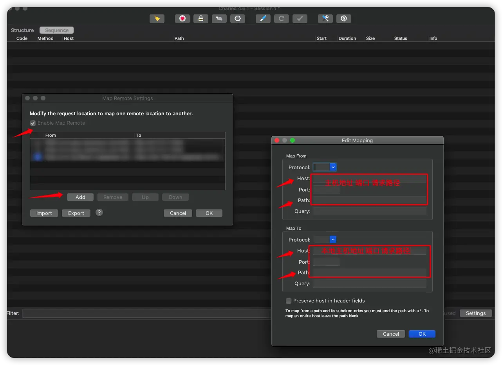Screen dimensions: 502x365
Task: Toggle SSL proxying lock icon
Action: (x=201, y=18)
